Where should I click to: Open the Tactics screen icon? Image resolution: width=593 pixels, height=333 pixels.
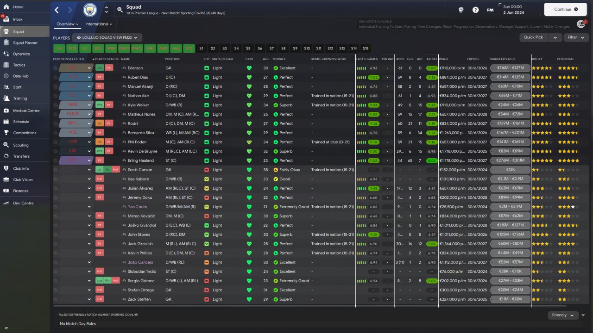(6, 65)
